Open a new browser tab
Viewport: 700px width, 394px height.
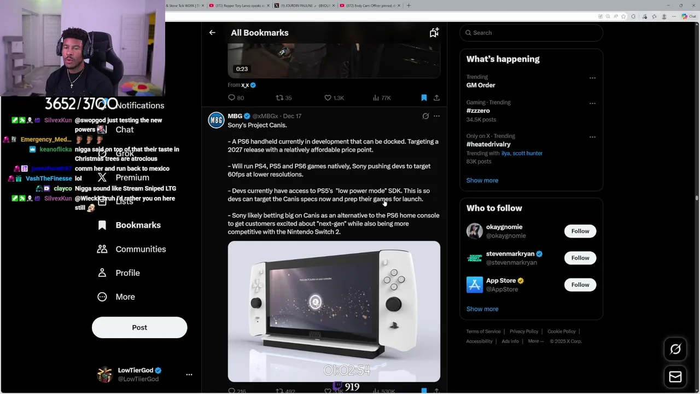[x=409, y=5]
